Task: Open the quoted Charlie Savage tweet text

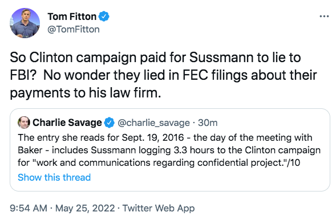Action: pyautogui.click(x=169, y=150)
